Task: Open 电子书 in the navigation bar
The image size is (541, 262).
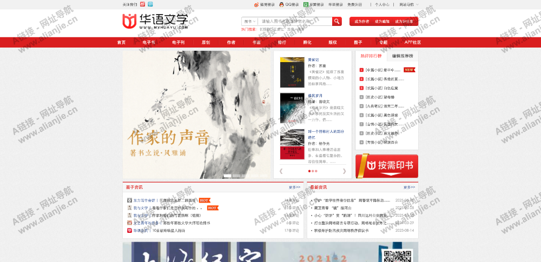Action: click(149, 42)
